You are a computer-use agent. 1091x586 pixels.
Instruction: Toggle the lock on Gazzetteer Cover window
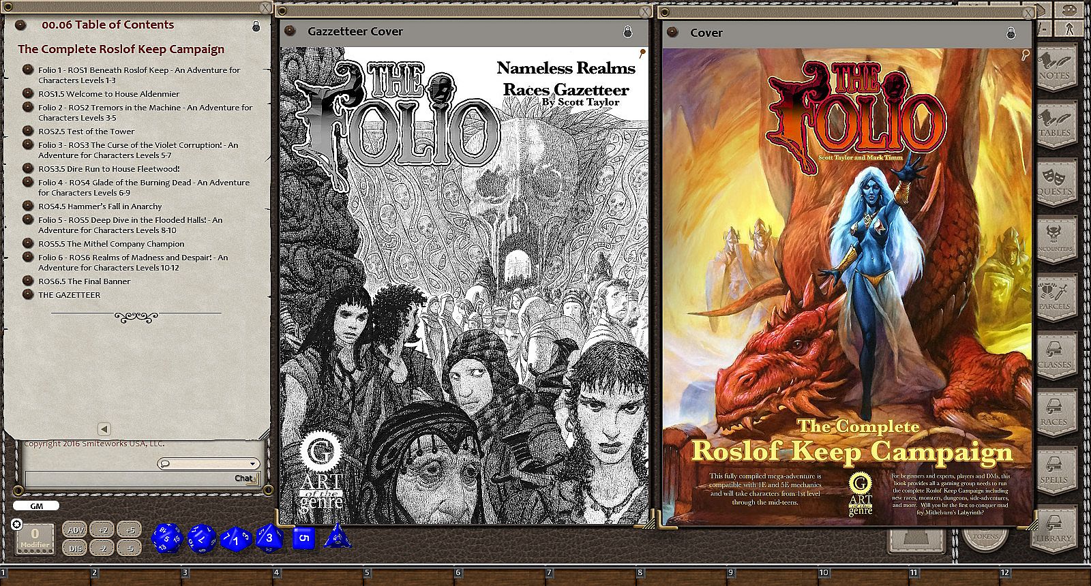pos(627,32)
